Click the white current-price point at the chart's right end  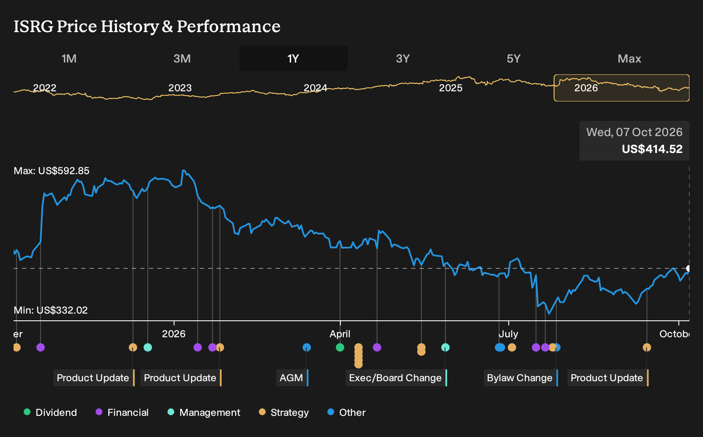click(x=688, y=268)
